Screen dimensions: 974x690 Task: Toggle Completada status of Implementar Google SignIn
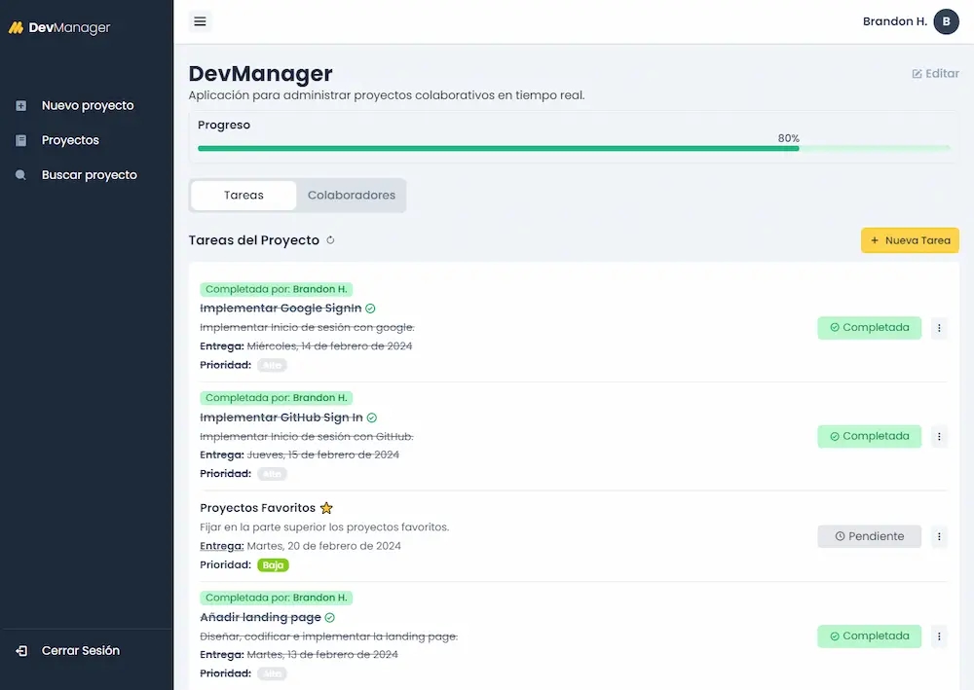[869, 328]
